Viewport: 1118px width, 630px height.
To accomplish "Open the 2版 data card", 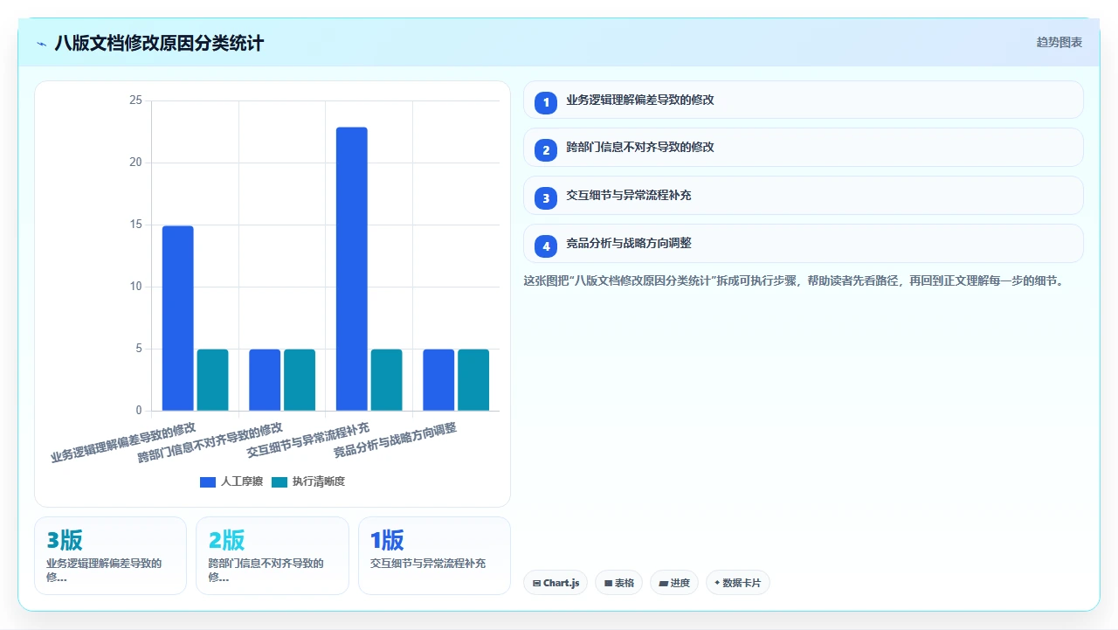I will [x=273, y=556].
